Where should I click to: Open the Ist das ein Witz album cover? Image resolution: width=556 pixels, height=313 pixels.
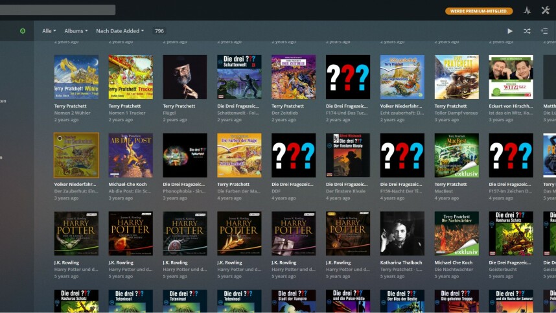[x=511, y=77]
